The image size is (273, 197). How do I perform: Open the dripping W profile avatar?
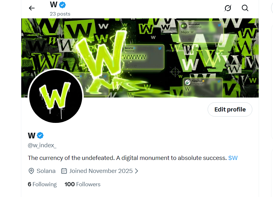[56, 96]
